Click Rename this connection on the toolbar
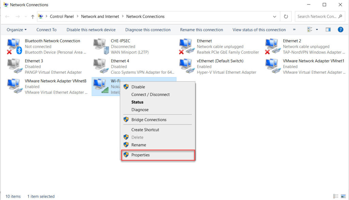 pos(201,30)
